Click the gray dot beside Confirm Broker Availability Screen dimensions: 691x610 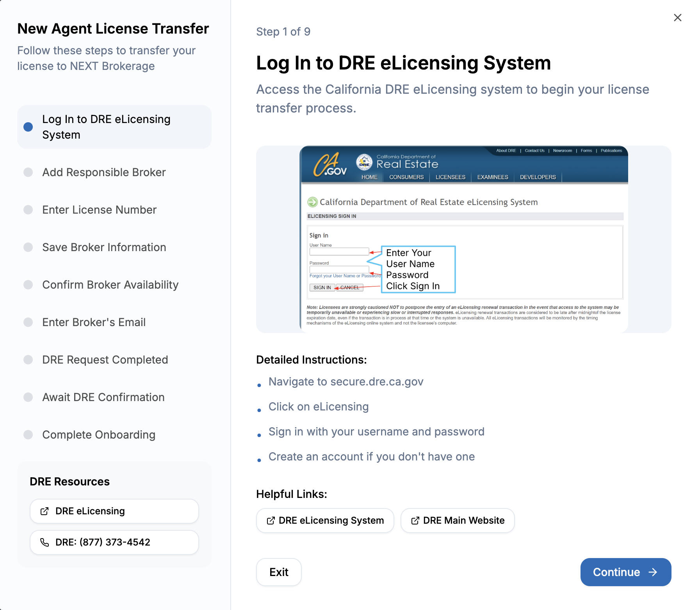(28, 285)
